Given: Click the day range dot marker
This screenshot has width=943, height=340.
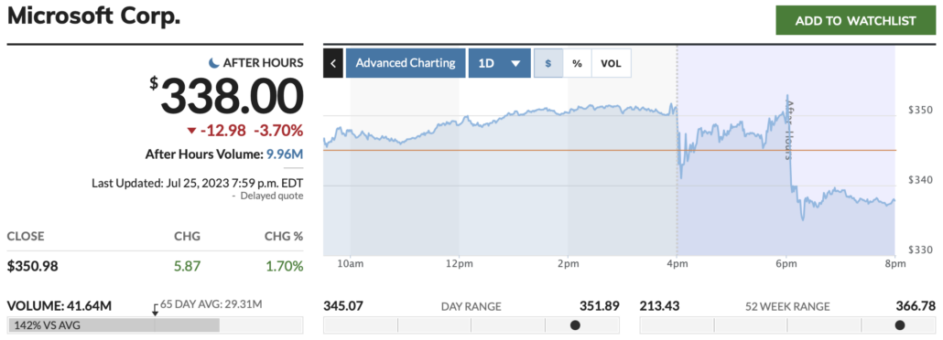Looking at the screenshot, I should [x=575, y=325].
